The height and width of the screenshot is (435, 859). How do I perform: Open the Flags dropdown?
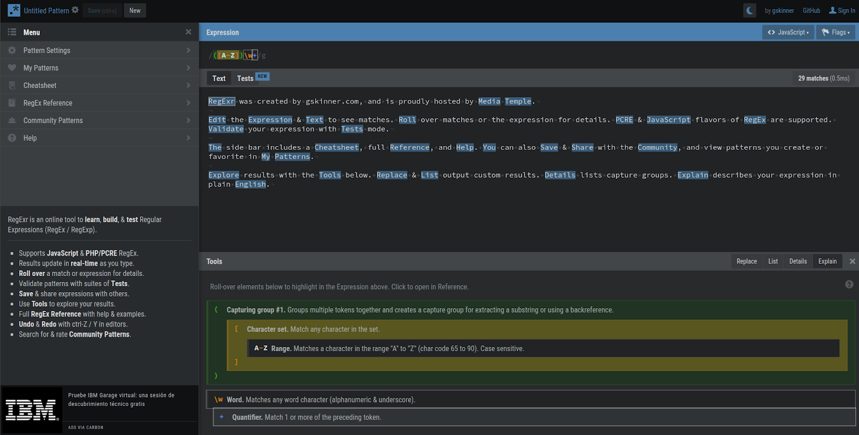coord(835,32)
